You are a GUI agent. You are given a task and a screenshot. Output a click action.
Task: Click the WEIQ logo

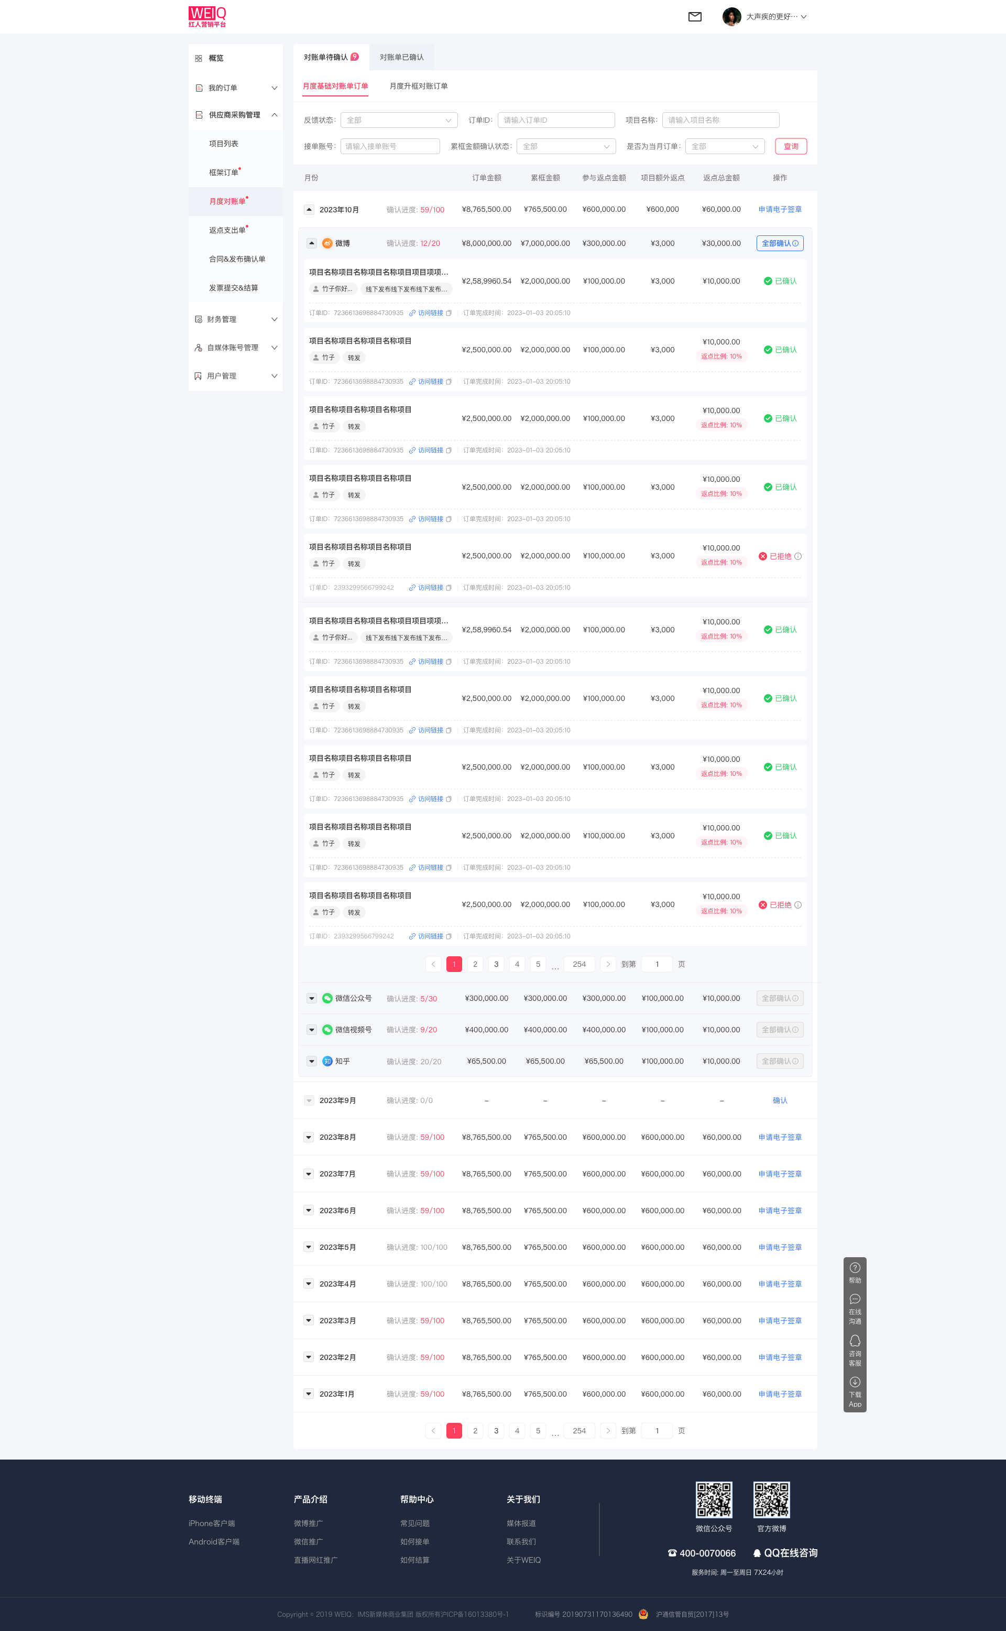click(207, 17)
